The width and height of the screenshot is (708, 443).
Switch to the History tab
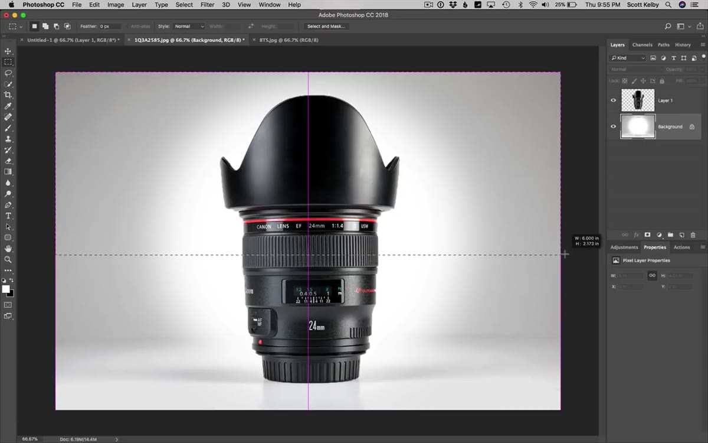[683, 45]
